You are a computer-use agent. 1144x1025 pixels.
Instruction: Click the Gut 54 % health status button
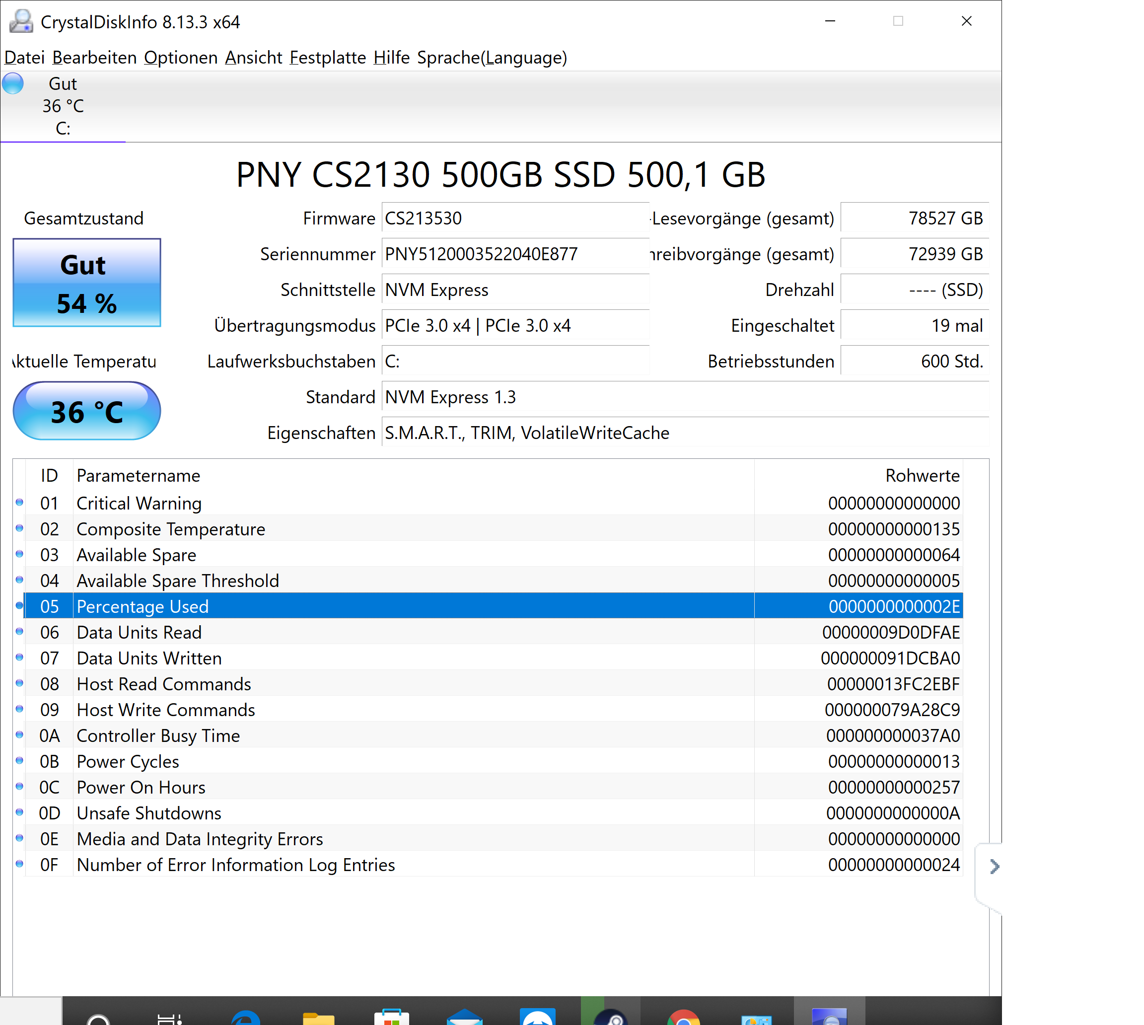pyautogui.click(x=87, y=283)
